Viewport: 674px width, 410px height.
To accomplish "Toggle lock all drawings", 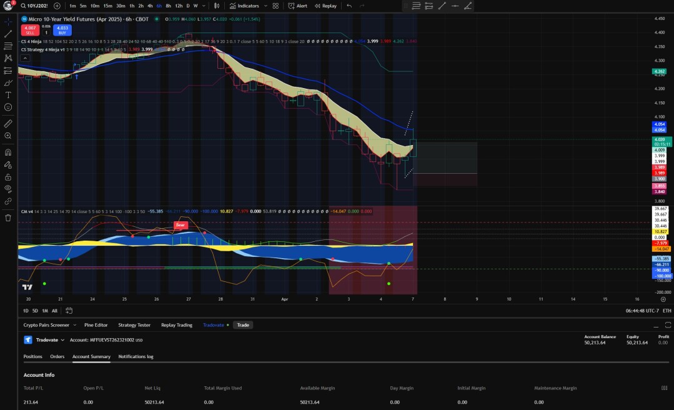I will (8, 177).
